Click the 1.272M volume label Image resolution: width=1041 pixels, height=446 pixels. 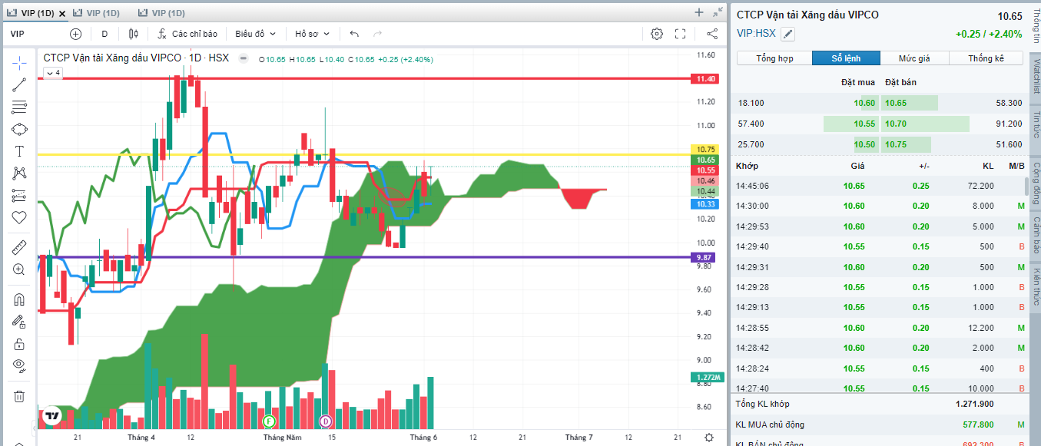[x=706, y=378]
